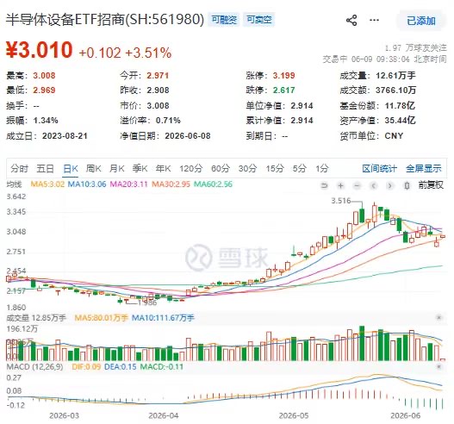Image resolution: width=454 pixels, height=424 pixels.
Task: Click the 成交额 value 3766.10万
Action: point(395,90)
